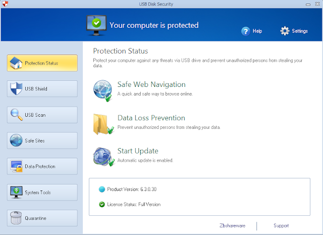
Task: Click 'License Status: Full Version' text
Action: pyautogui.click(x=134, y=205)
